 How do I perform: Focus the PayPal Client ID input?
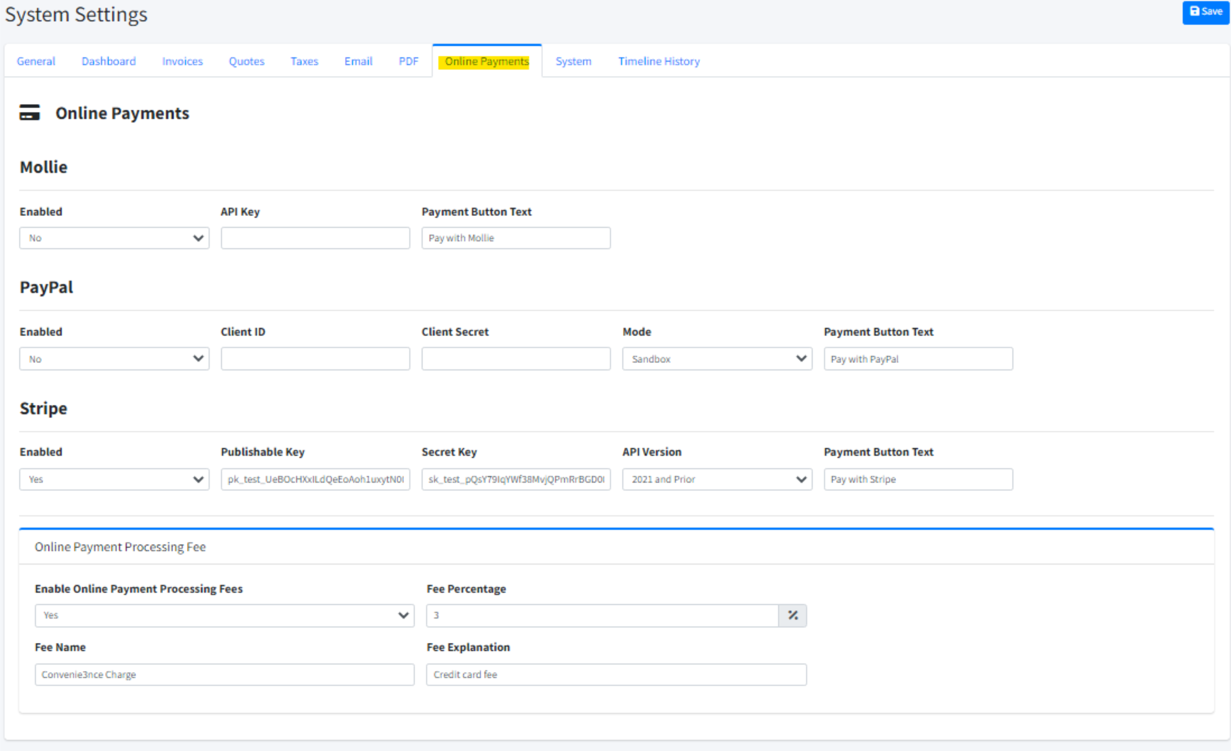(315, 359)
